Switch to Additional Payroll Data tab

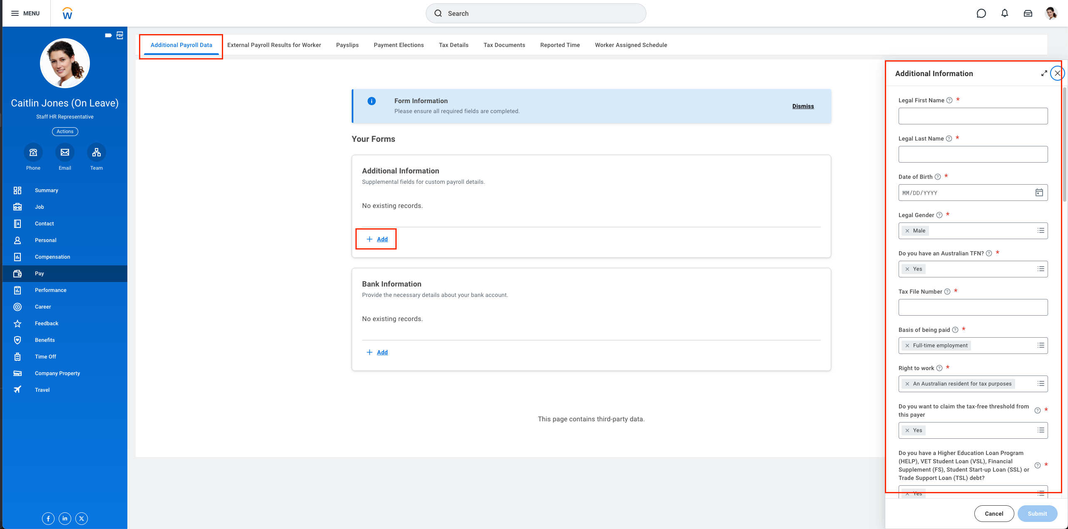(x=181, y=45)
